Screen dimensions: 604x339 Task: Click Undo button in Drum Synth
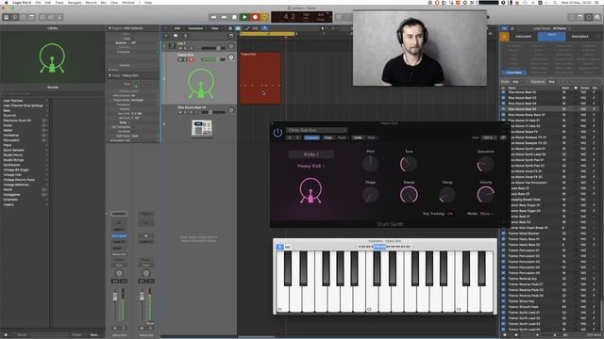pos(358,137)
